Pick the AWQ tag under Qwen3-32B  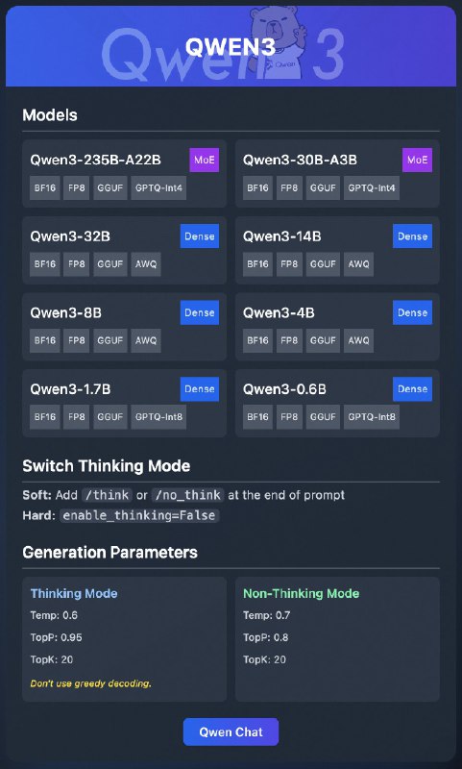[146, 263]
